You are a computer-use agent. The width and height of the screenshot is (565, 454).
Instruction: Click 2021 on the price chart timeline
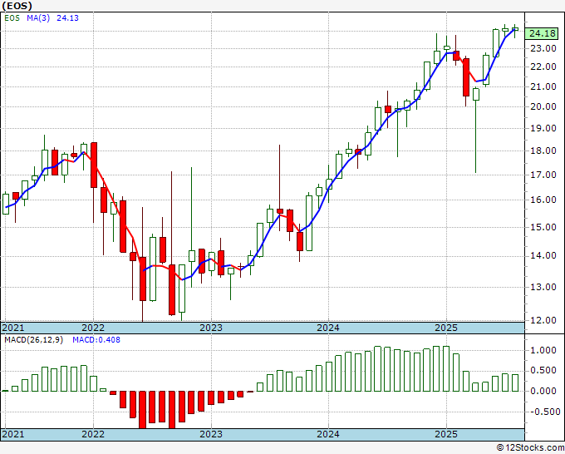pyautogui.click(x=13, y=328)
